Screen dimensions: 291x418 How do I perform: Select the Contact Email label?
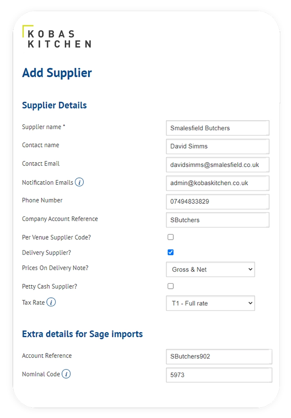point(41,163)
